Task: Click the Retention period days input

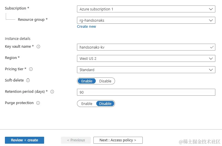Action: [146, 92]
